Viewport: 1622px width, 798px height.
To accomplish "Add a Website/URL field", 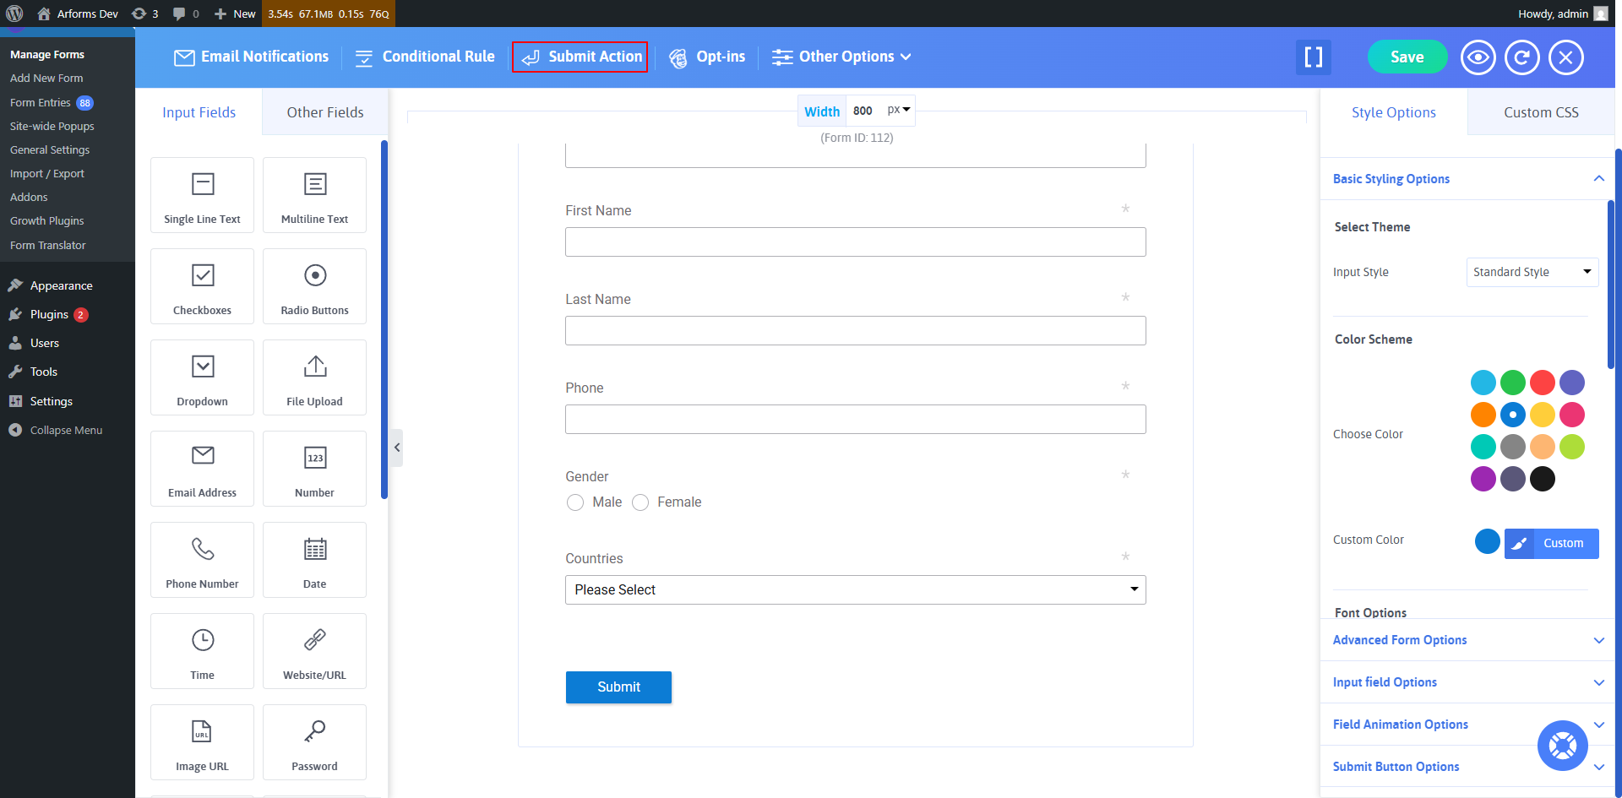I will 314,651.
